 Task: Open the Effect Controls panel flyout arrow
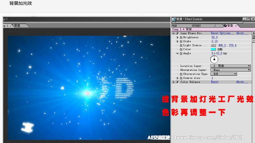254,33
